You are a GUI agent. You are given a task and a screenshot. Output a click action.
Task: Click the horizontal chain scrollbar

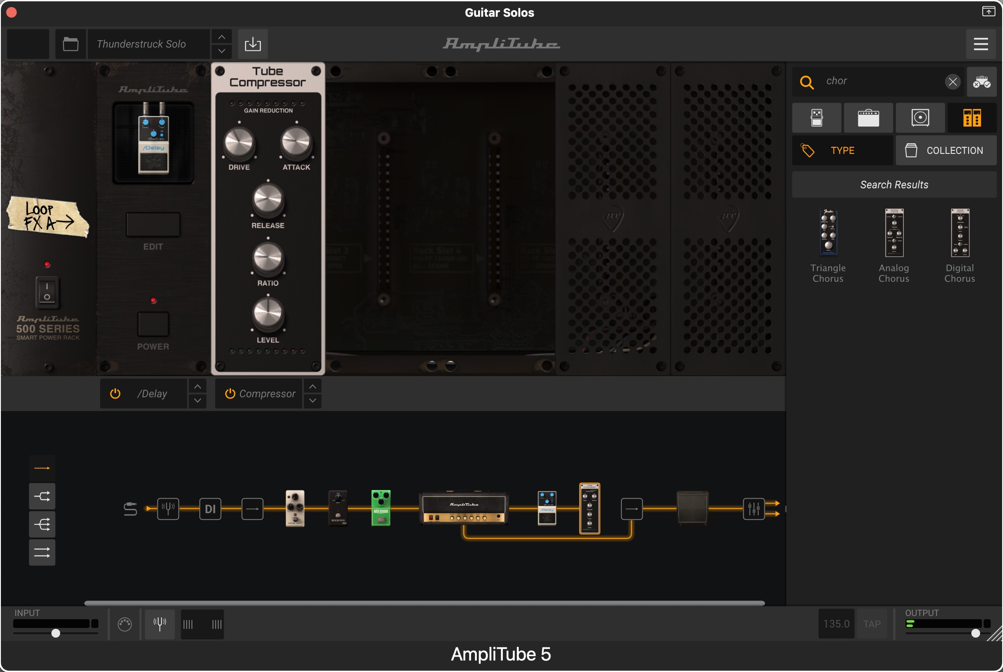click(424, 603)
